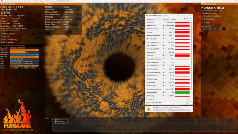Click the FurMark flame logo
This screenshot has width=238, height=134.
coord(17,114)
